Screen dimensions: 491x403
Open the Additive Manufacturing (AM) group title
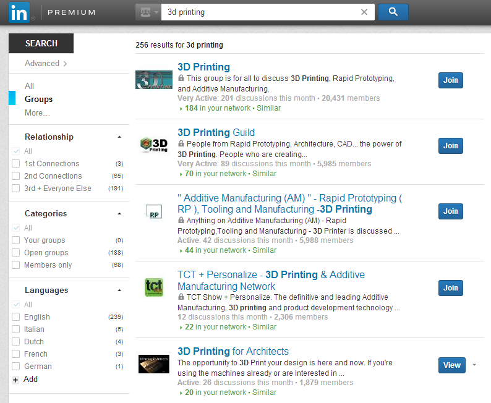pos(290,204)
